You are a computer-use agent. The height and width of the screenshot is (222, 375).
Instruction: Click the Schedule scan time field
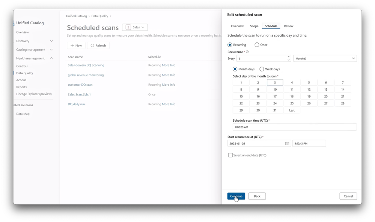pyautogui.click(x=295, y=127)
